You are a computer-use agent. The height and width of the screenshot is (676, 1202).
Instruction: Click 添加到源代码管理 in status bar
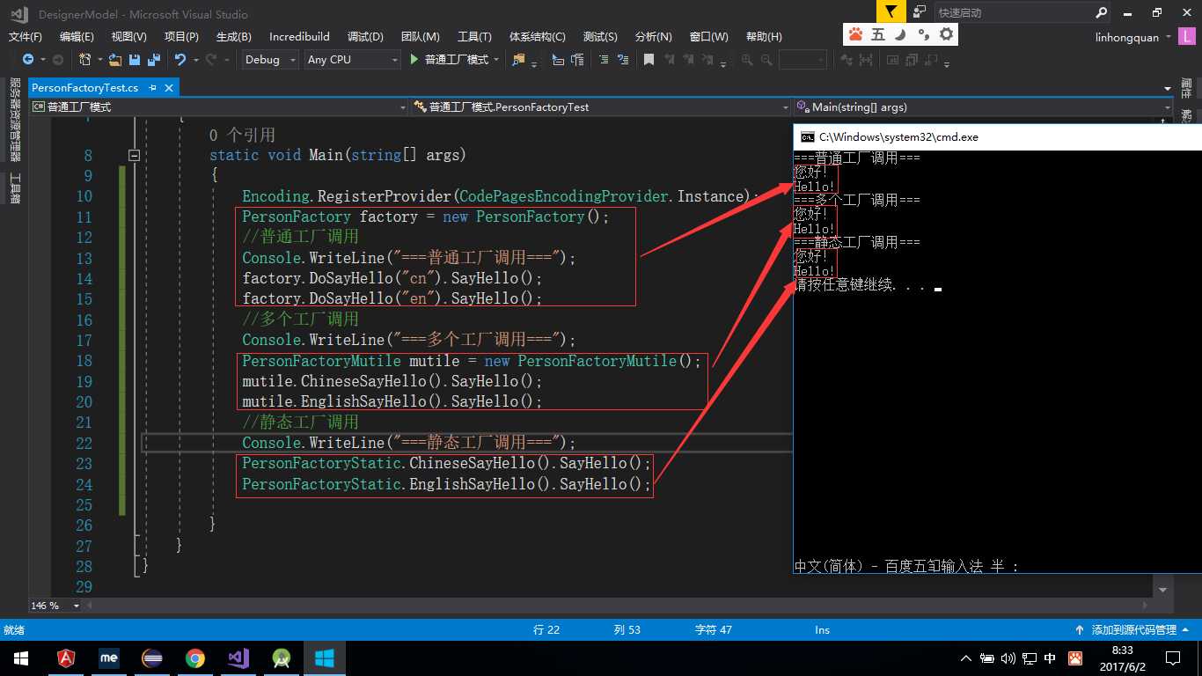pos(1133,630)
